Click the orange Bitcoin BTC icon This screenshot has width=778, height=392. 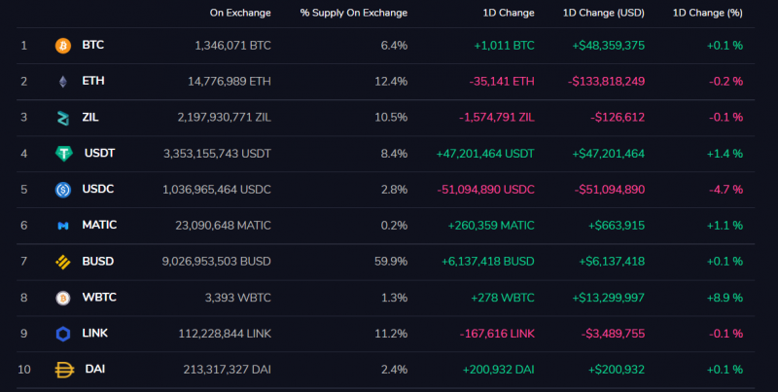click(x=63, y=46)
